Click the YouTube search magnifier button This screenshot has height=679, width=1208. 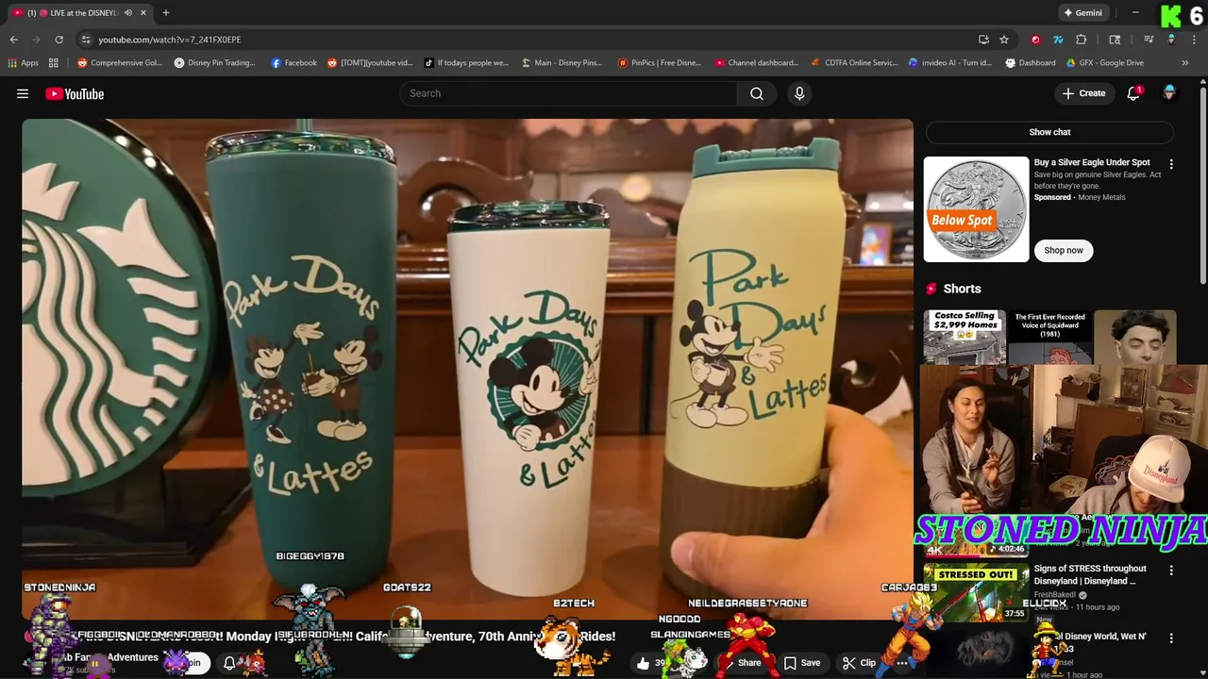(757, 93)
